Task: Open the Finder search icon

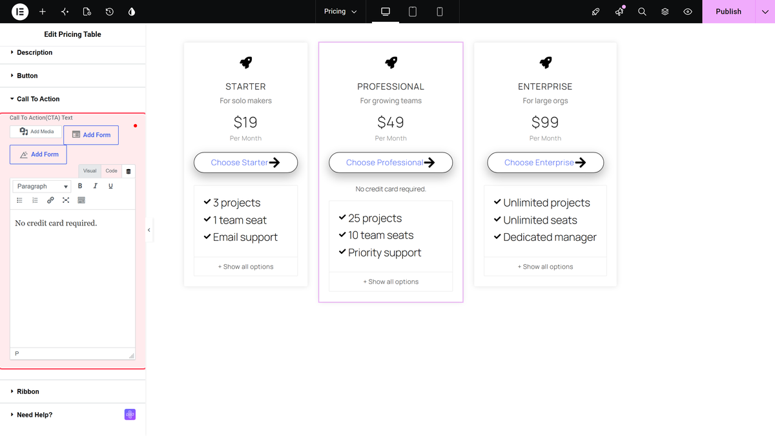Action: 642,12
